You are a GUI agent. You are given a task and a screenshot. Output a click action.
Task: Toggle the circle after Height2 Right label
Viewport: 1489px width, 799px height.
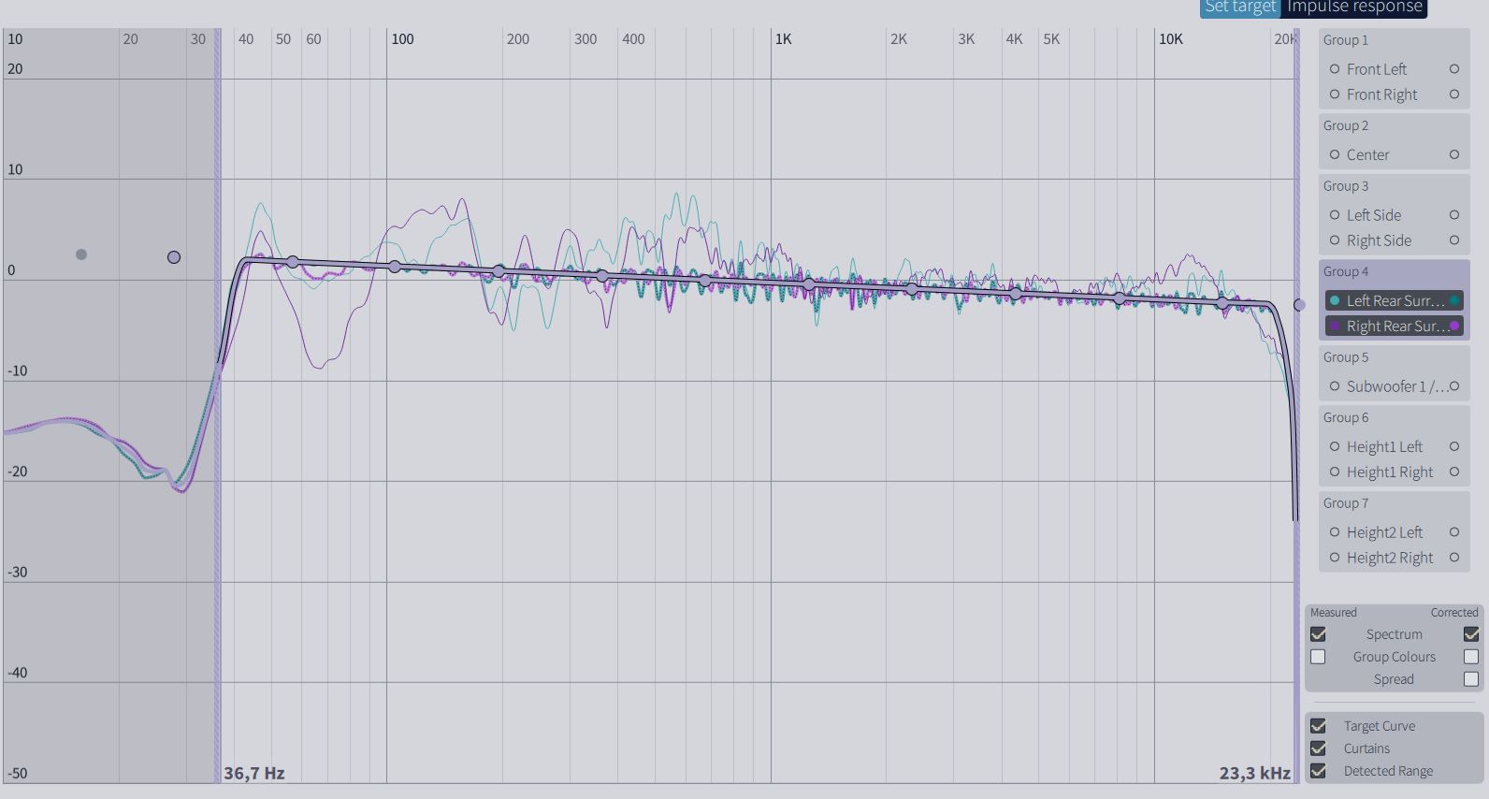click(x=1454, y=558)
